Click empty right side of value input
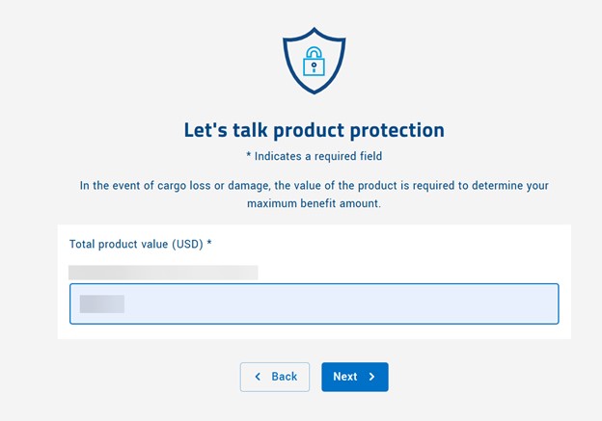 click(463, 303)
